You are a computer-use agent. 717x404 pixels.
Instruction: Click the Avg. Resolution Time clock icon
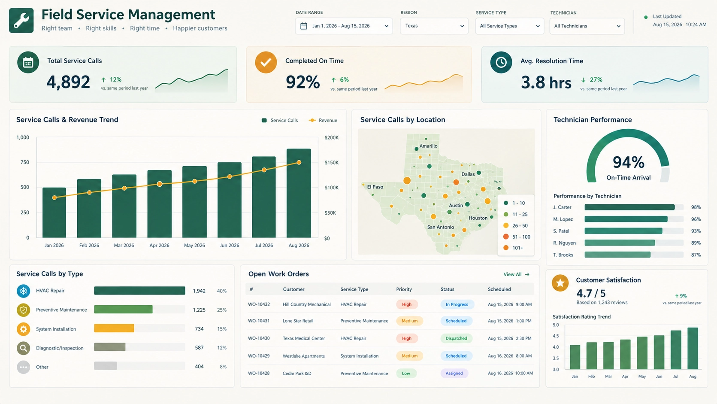tap(501, 62)
